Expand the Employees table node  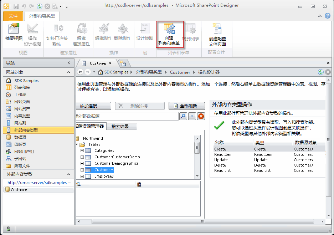point(82,176)
